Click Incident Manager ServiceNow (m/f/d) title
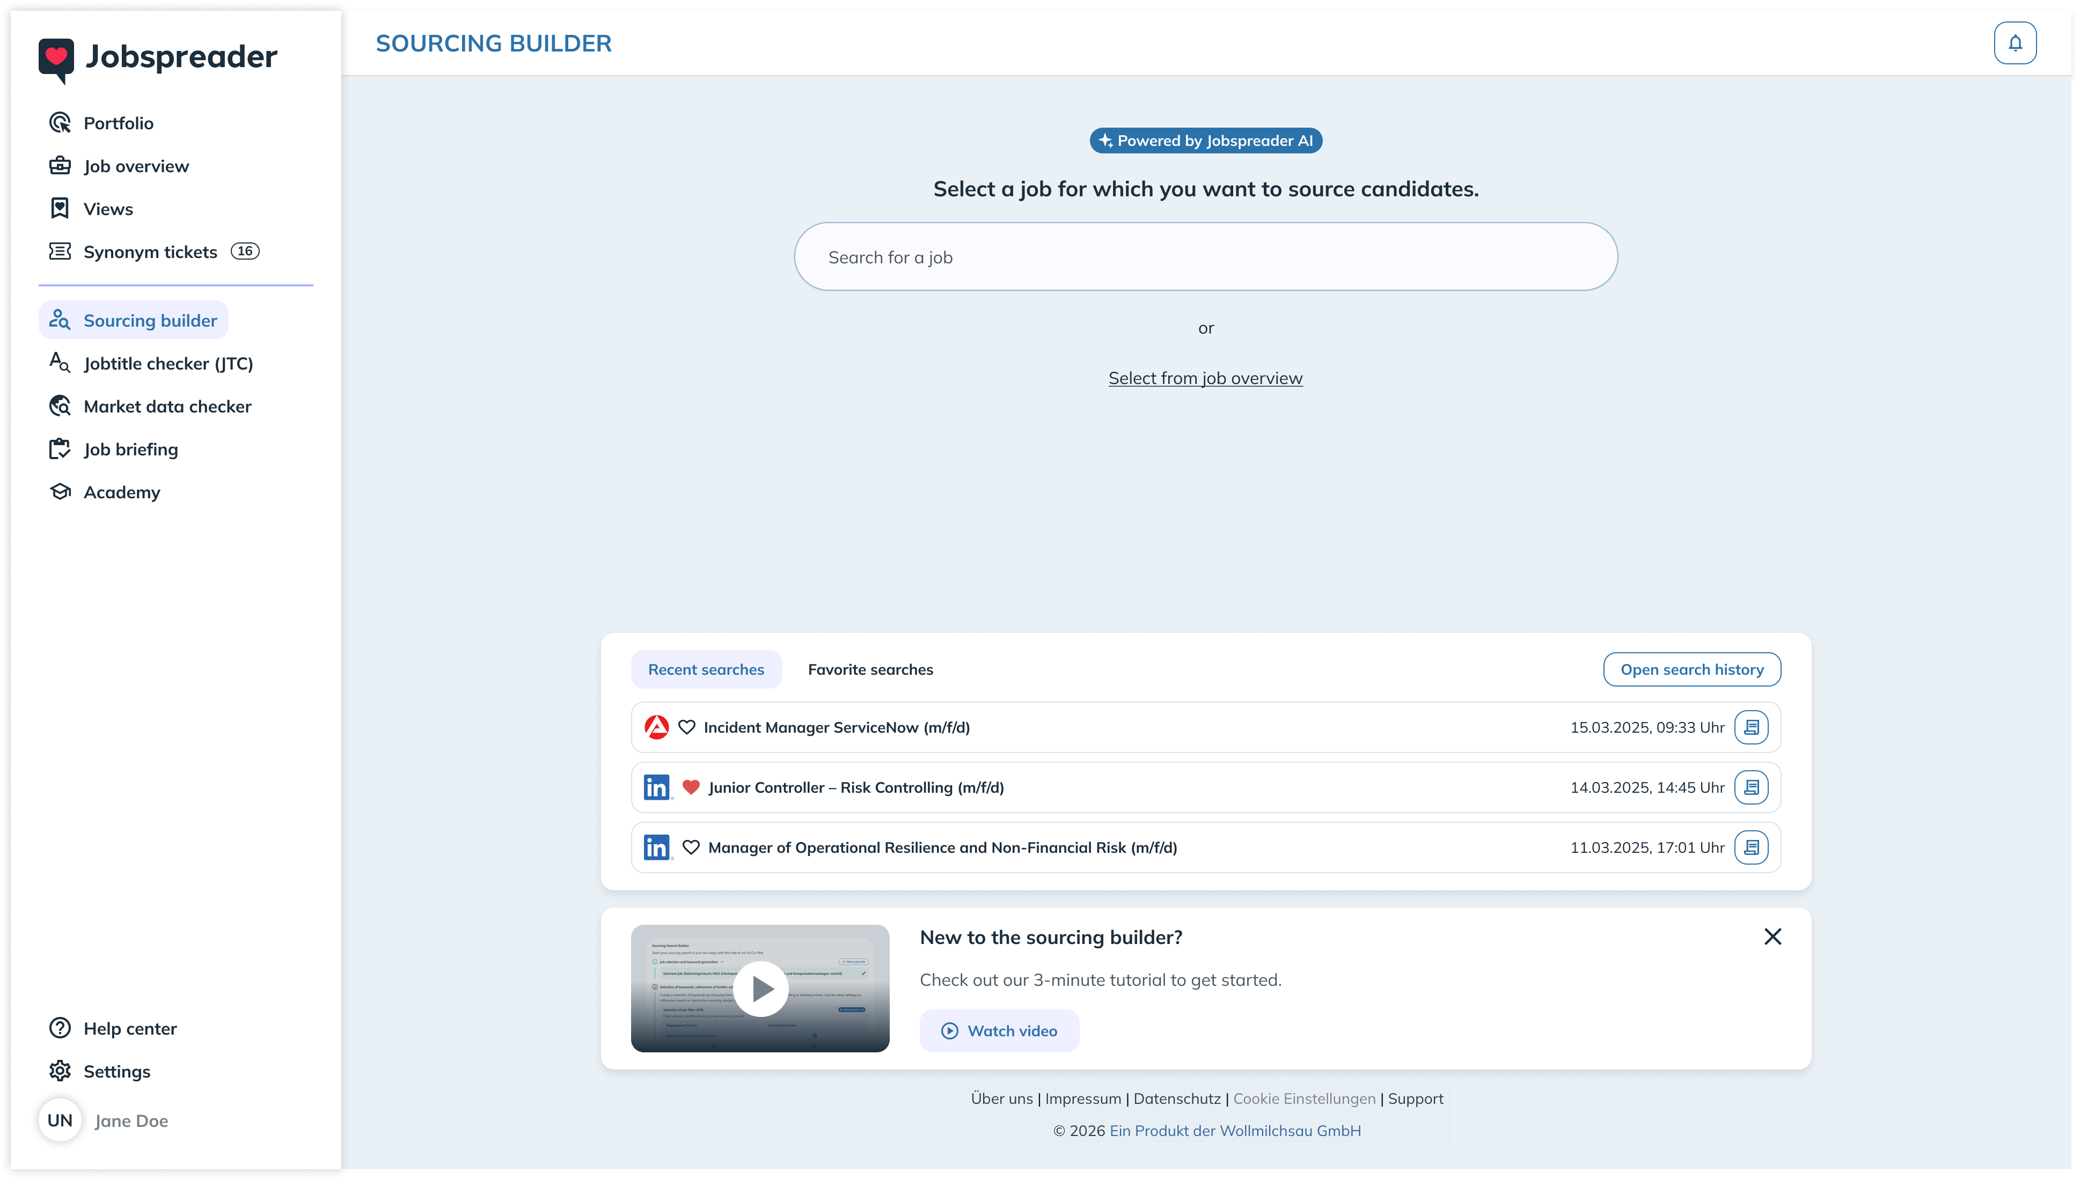This screenshot has height=1180, width=2080. [837, 728]
